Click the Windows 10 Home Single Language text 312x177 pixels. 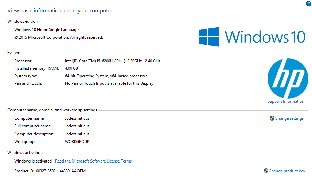pos(46,30)
